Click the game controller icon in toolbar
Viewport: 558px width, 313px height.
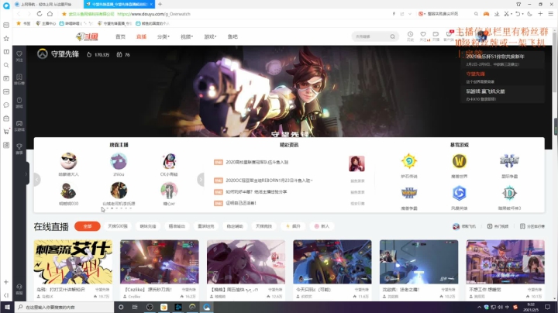[486, 14]
